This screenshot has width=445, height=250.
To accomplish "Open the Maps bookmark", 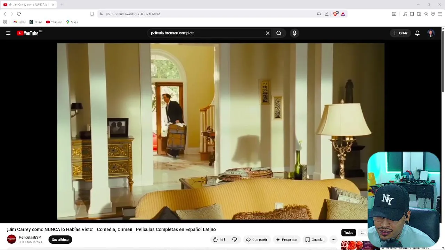I will tap(72, 22).
